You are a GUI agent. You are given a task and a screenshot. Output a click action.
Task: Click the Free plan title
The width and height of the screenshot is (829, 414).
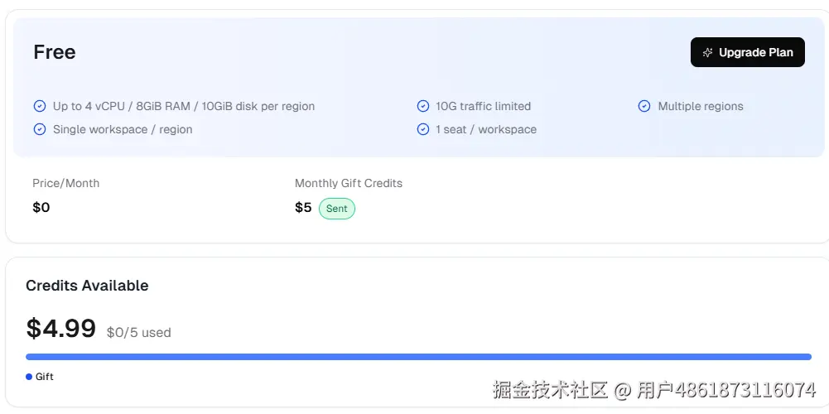[x=55, y=52]
